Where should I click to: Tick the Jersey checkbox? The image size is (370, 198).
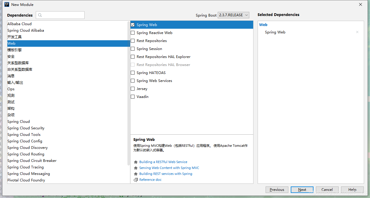(x=133, y=89)
